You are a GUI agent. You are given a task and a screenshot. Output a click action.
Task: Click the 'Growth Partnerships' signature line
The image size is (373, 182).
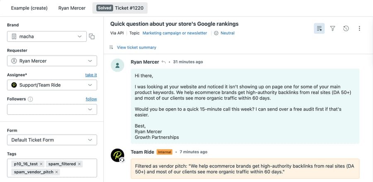157,137
